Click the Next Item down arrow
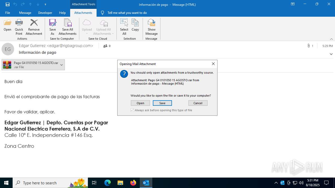This screenshot has height=188, width=335. pos(38,4)
